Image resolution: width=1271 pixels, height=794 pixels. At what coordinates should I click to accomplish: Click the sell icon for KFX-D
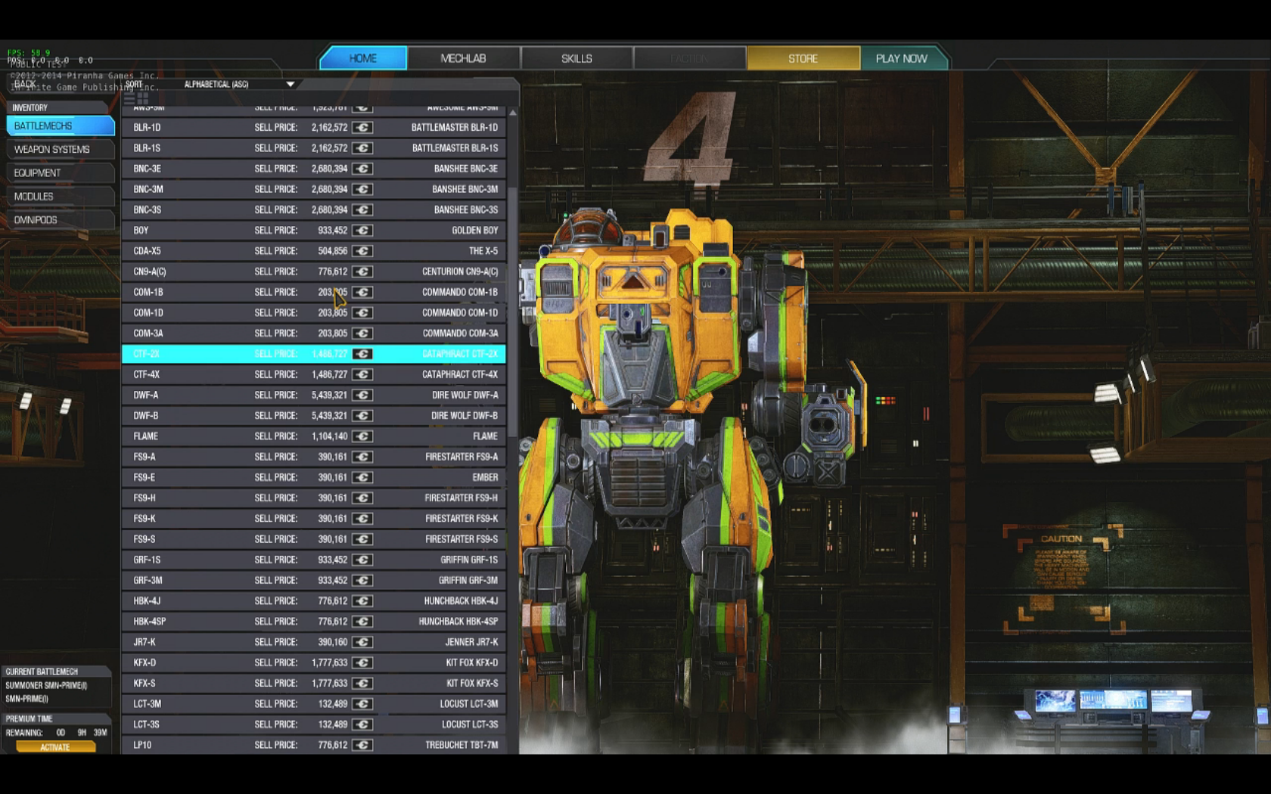pos(362,662)
